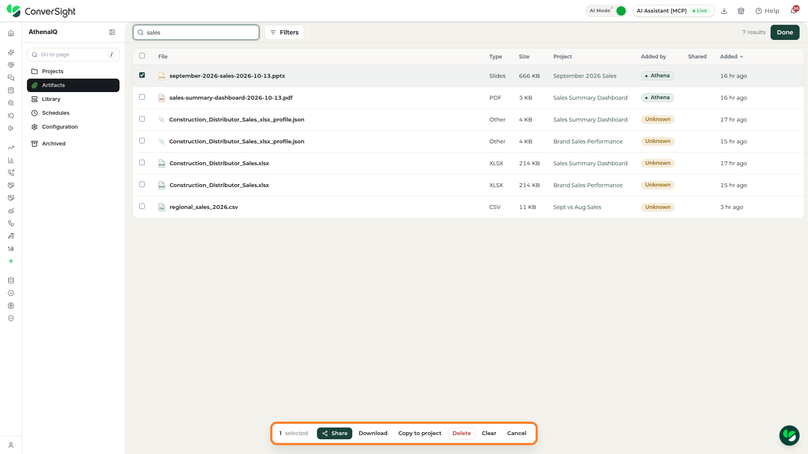Open the Home icon in left rail
The image size is (808, 454).
pos(11,33)
